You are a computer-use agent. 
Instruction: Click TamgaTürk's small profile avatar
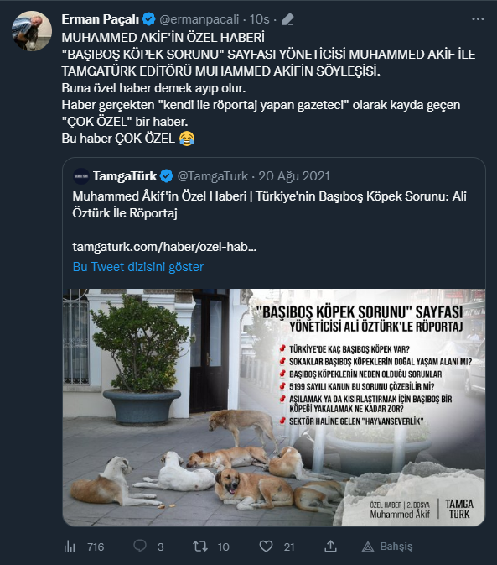click(81, 176)
